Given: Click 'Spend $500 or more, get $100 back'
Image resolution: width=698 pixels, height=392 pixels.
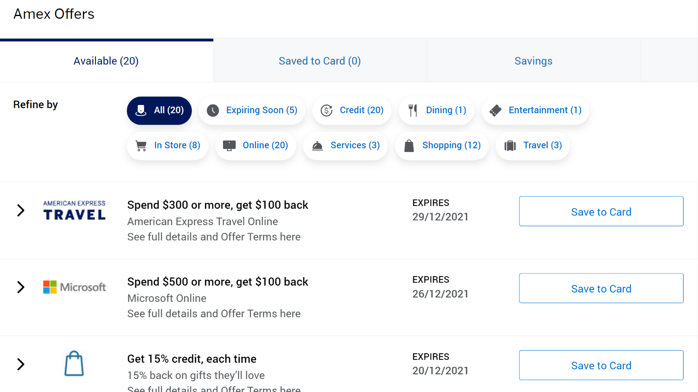Looking at the screenshot, I should [x=218, y=282].
